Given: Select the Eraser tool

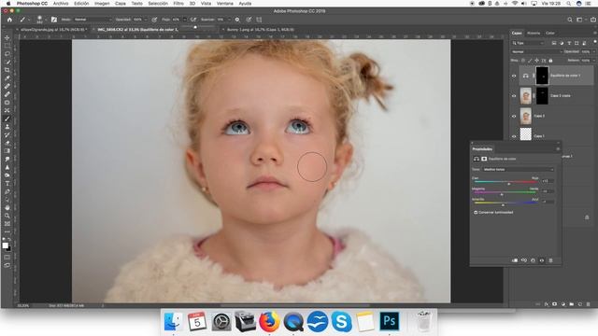Looking at the screenshot, I should [x=7, y=143].
